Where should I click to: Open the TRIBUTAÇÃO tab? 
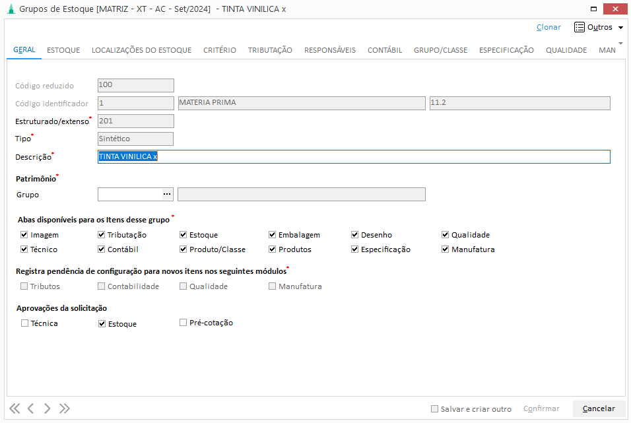click(270, 50)
